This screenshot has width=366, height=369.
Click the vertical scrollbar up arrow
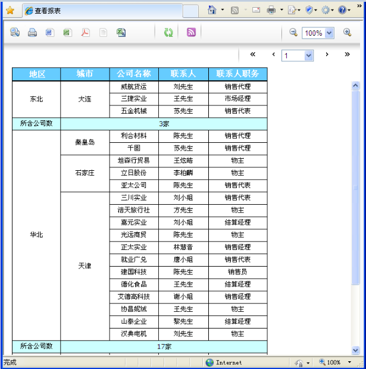click(355, 85)
